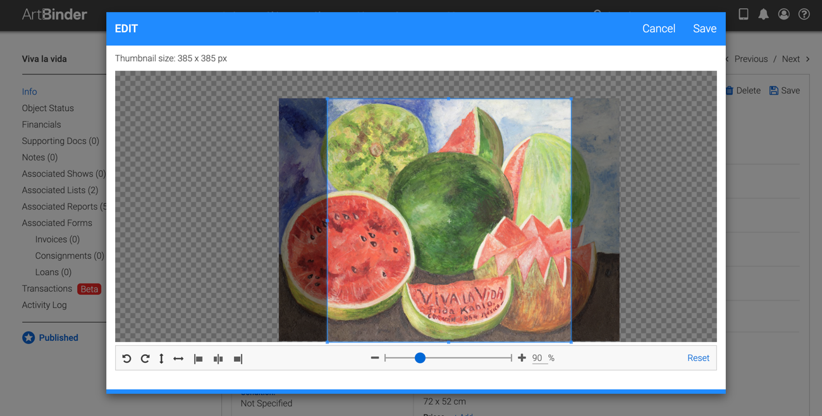Click the 72 x 52 cm dimensions text
The height and width of the screenshot is (416, 822).
445,401
